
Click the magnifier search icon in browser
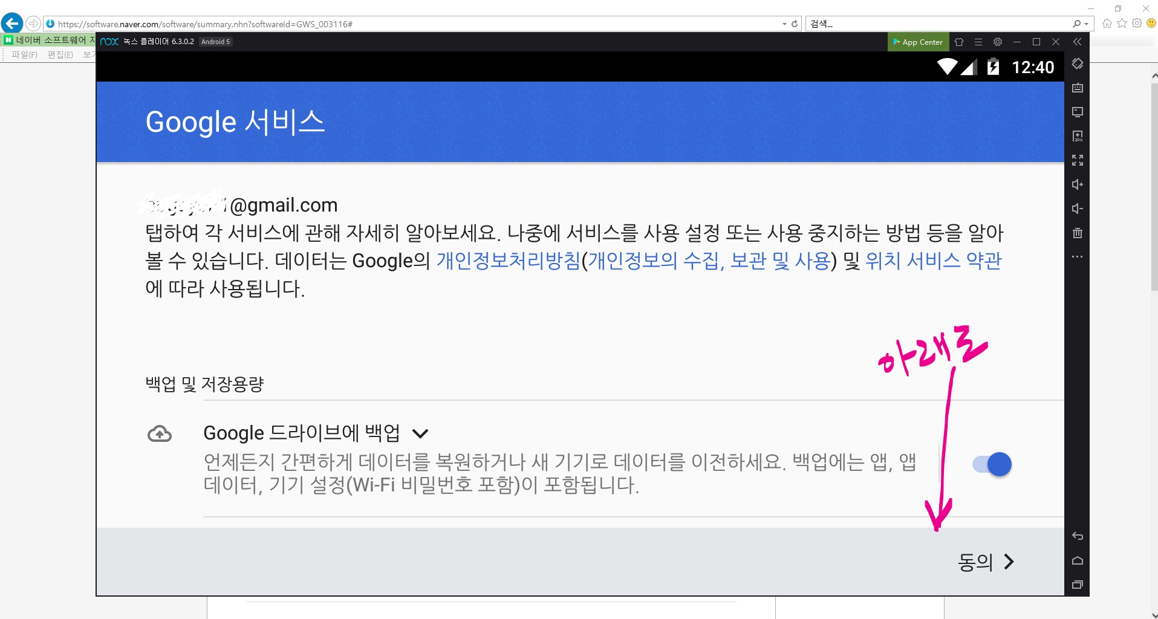(1076, 24)
